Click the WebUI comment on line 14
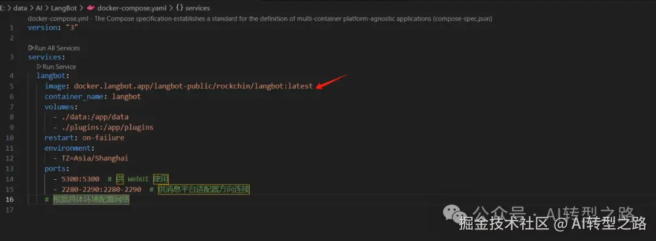 tap(138, 179)
